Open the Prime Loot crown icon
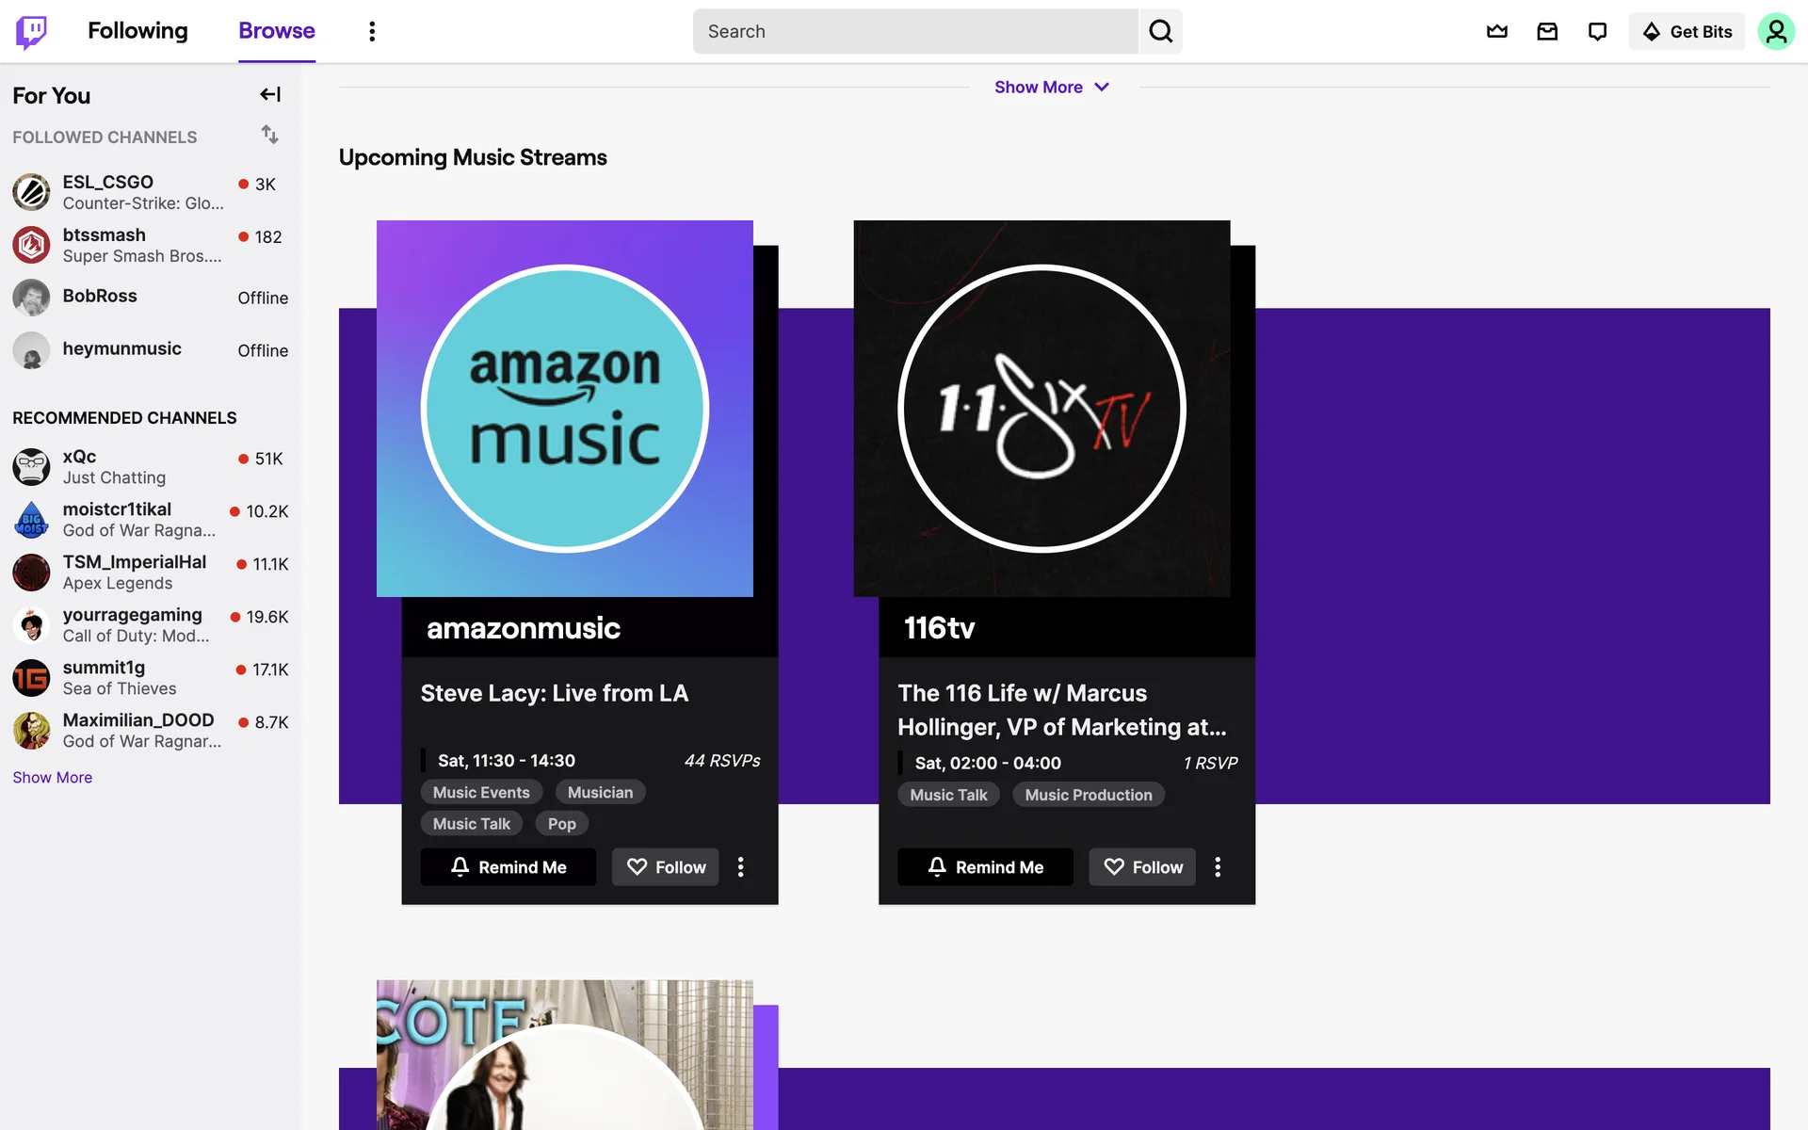 point(1496,31)
